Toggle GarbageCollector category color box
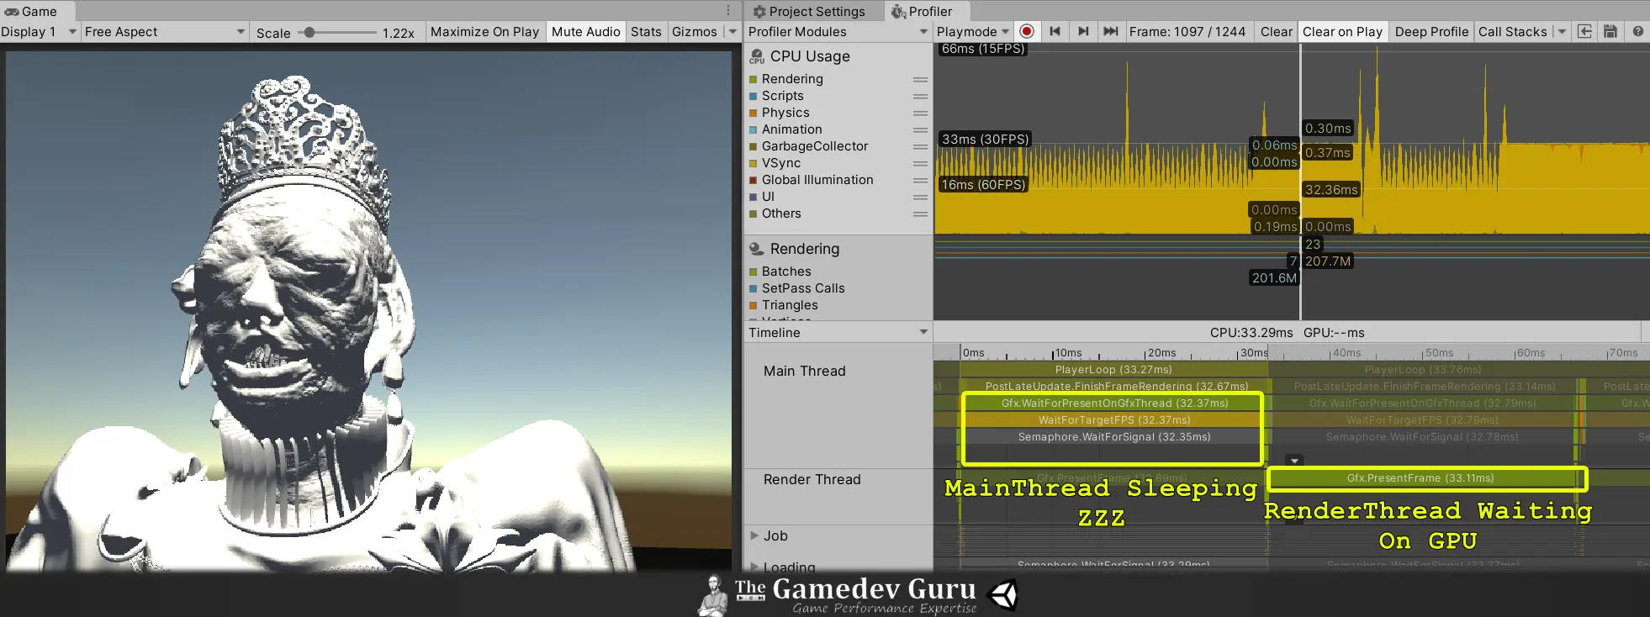The width and height of the screenshot is (1650, 617). tap(754, 146)
